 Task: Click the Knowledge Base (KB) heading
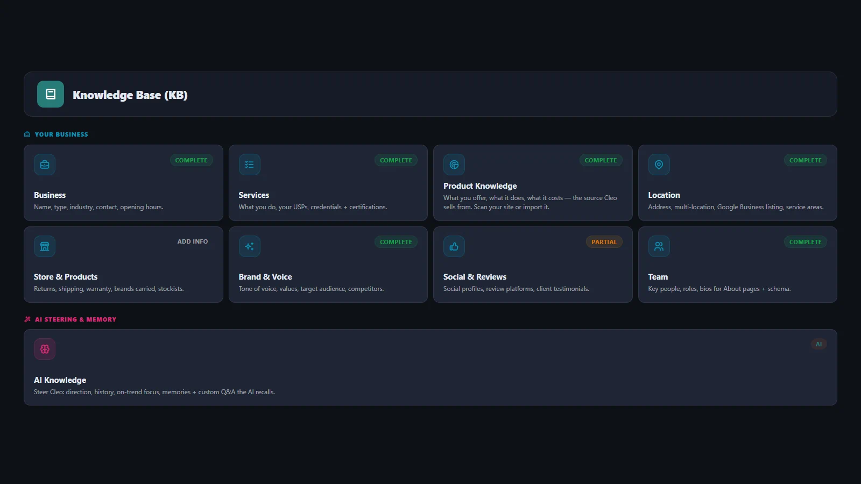tap(130, 95)
